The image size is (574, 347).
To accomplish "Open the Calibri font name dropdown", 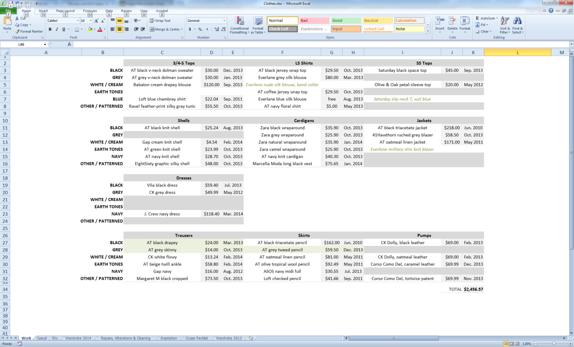I will click(x=78, y=21).
